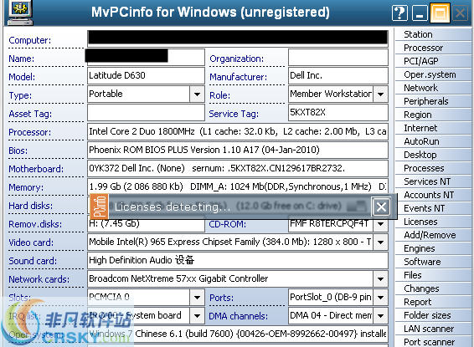The width and height of the screenshot is (474, 347).
Task: Click the Bios field Phoenix ROM BIOS
Action: pyautogui.click(x=238, y=150)
